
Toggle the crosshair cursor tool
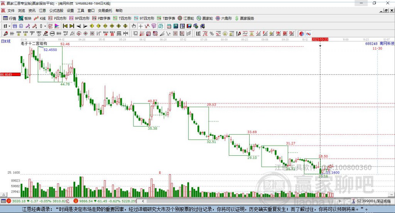(x=140, y=26)
